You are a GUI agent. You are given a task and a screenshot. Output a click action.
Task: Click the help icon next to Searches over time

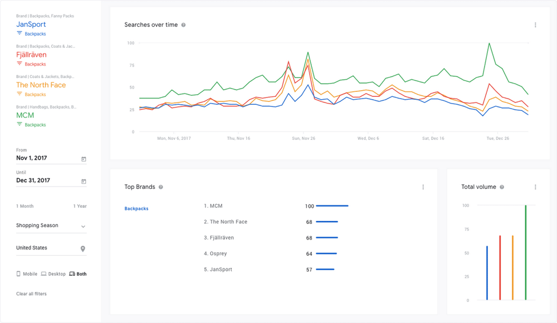[x=183, y=25]
